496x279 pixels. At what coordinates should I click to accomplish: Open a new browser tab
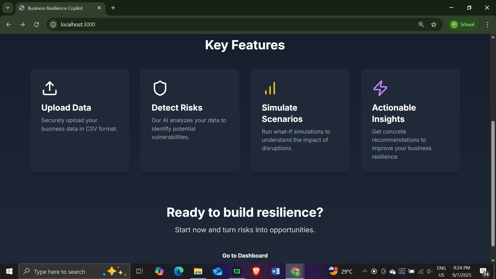[x=113, y=8]
